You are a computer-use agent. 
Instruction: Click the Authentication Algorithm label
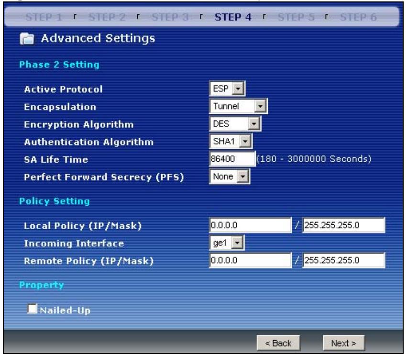[89, 142]
